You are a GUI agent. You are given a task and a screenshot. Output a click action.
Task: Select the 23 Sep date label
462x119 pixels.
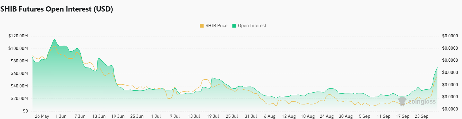(422, 116)
